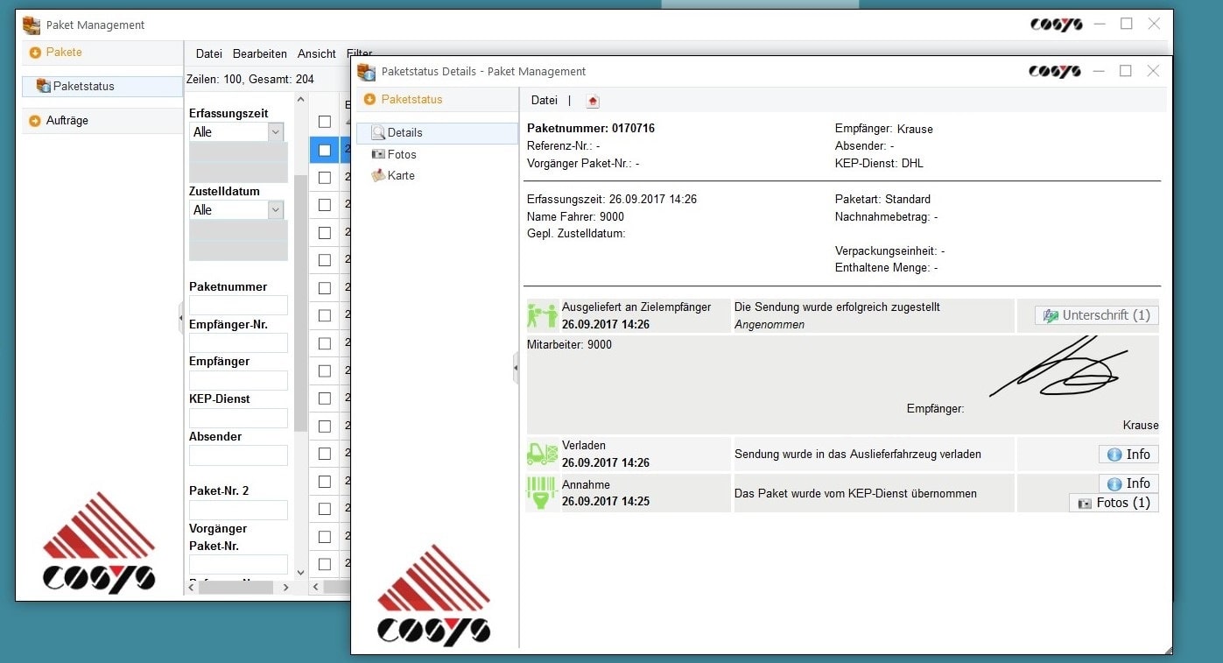Click the filter panel horizontal scroll-left arrow
The width and height of the screenshot is (1223, 663).
pos(193,588)
